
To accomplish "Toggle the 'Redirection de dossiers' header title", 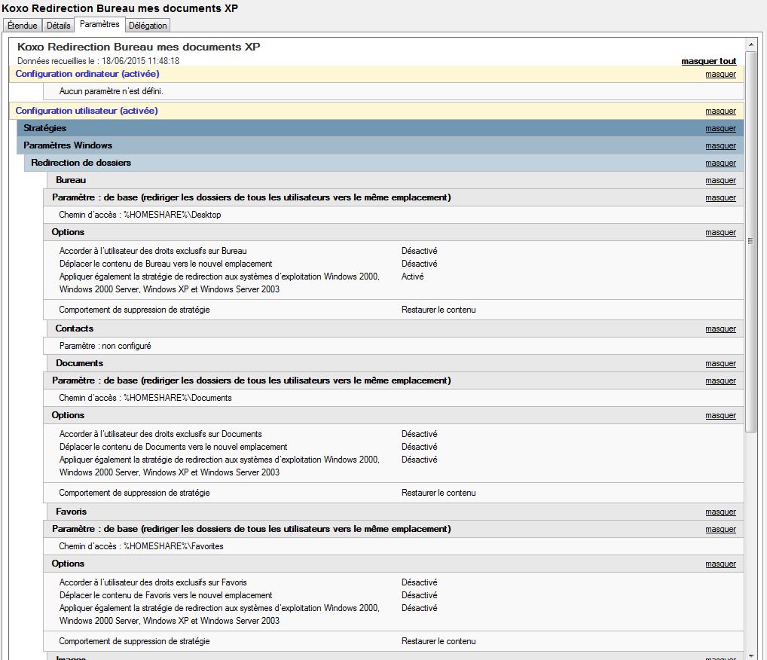I will [81, 163].
